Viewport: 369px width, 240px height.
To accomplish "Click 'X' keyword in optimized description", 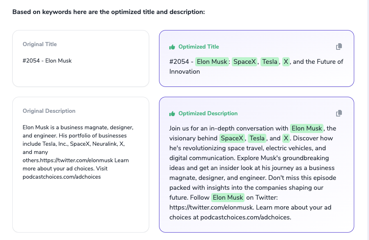I will 286,138.
